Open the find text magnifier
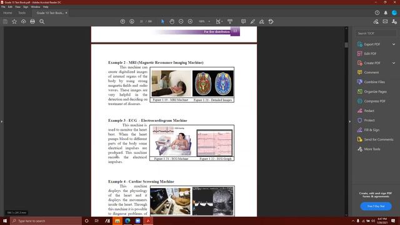 click(42, 22)
